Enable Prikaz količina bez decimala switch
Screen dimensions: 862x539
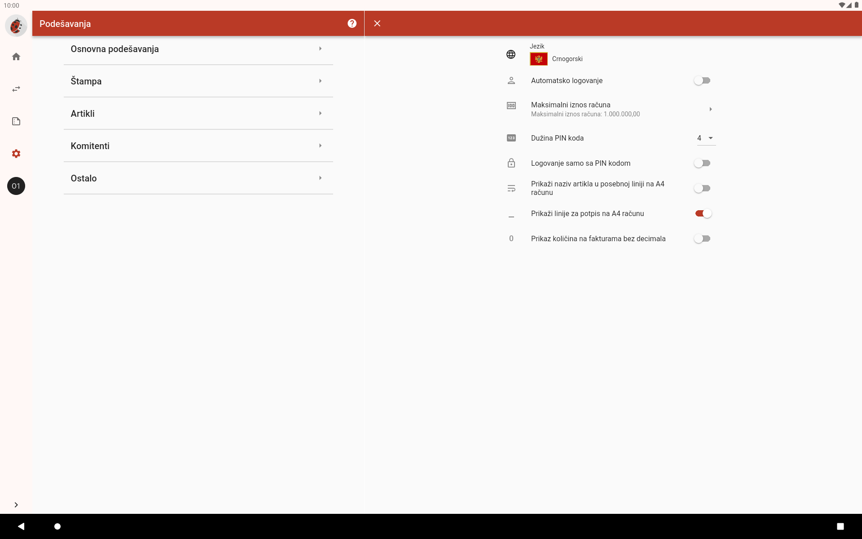(702, 239)
